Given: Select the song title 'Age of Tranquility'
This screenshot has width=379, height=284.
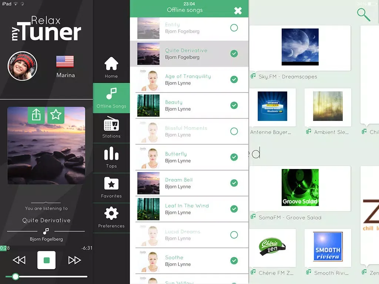Looking at the screenshot, I should tap(188, 76).
